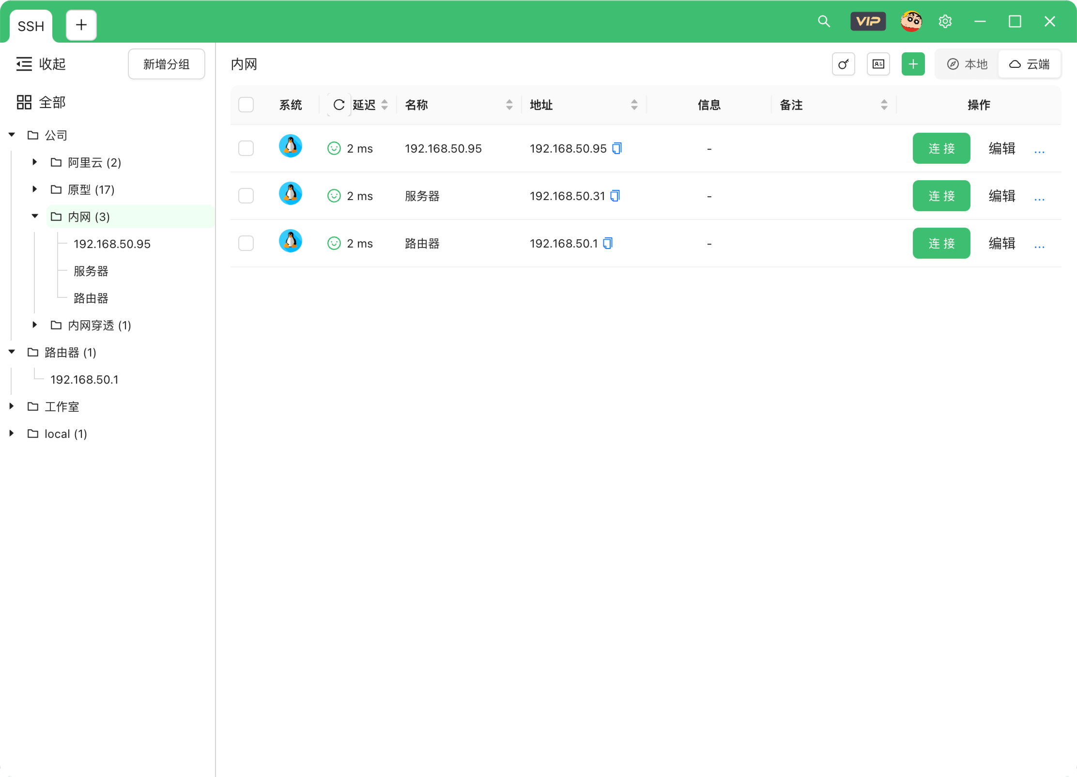
Task: Open new tab with plus button
Action: pos(81,25)
